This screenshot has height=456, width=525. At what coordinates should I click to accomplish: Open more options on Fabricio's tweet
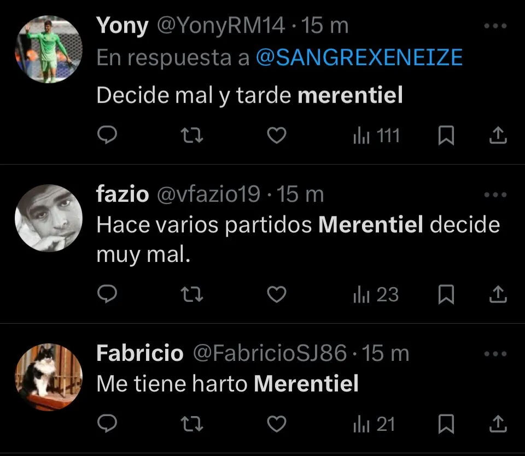coord(495,354)
